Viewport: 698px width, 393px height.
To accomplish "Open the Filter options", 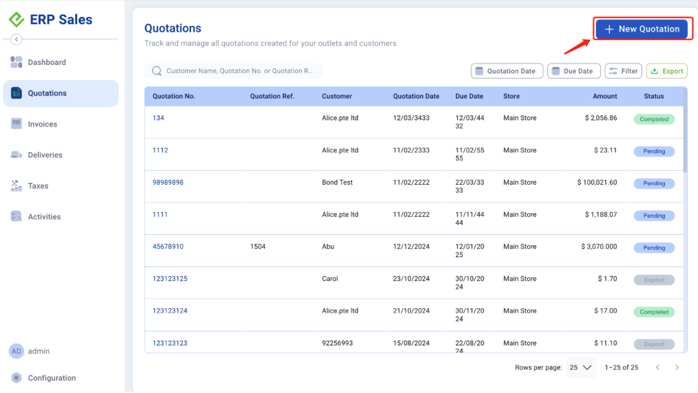I will (623, 71).
